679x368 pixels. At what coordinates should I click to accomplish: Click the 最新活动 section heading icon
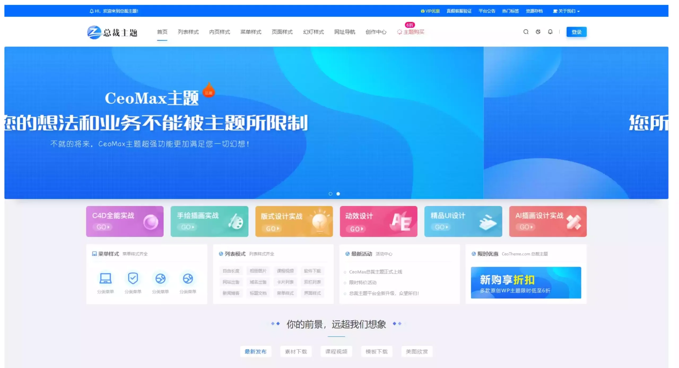click(x=347, y=254)
